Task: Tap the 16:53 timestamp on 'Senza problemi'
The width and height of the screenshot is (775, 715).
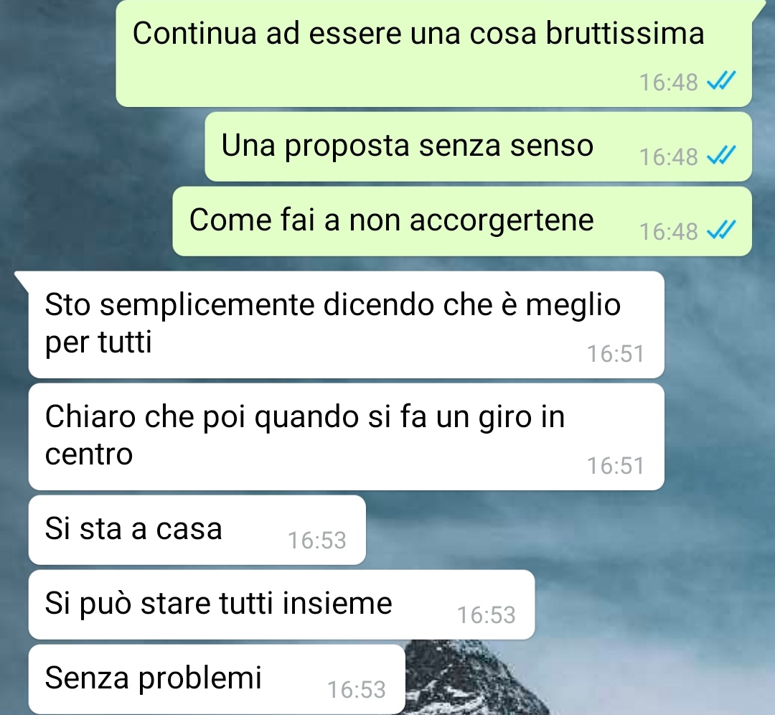Action: coord(357,690)
